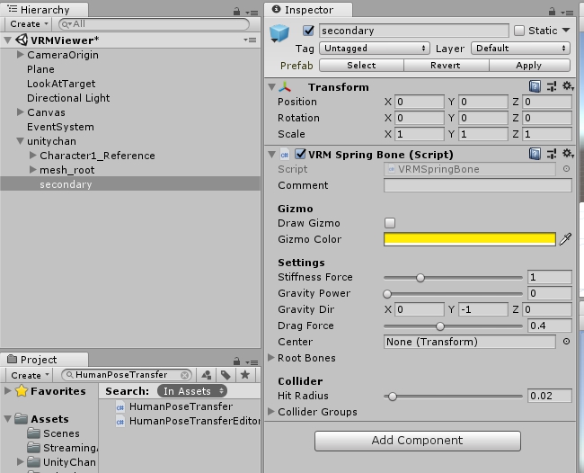Click the yellow Gizmo Color swatch

(x=469, y=239)
